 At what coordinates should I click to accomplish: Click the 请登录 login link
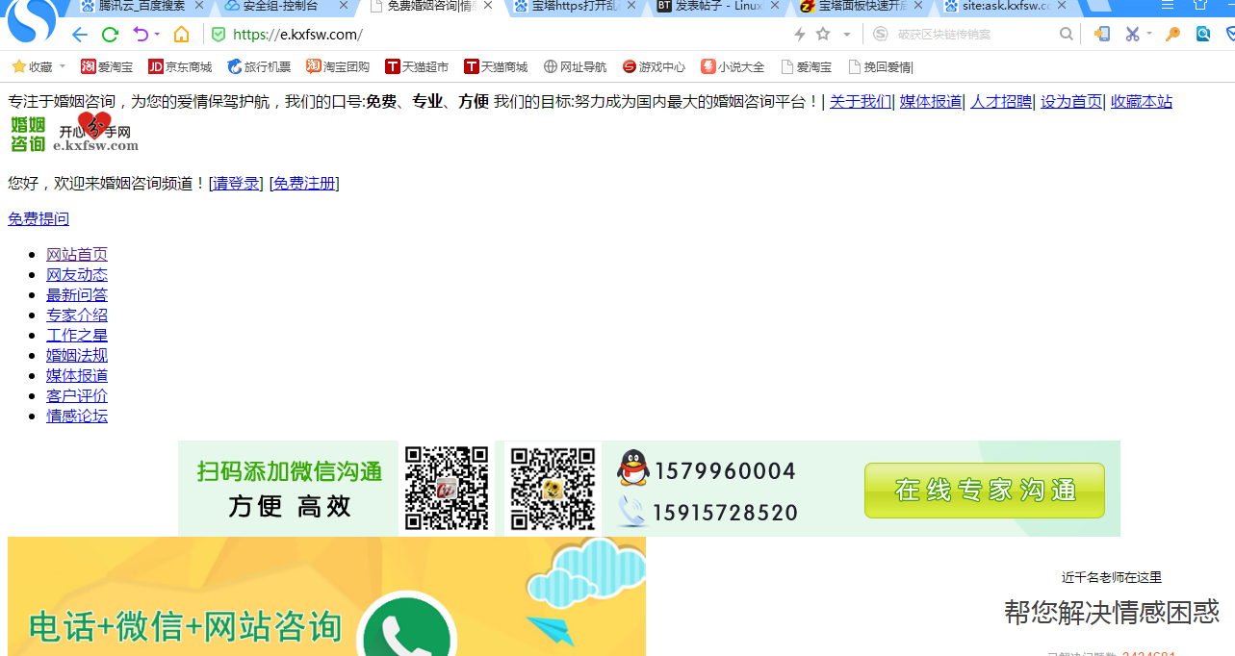coord(236,183)
